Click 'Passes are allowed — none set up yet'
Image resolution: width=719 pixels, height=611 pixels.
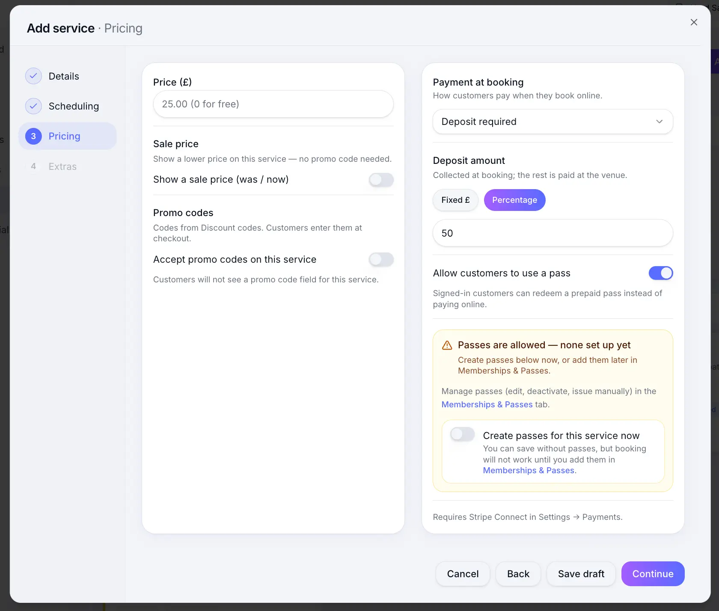click(544, 345)
